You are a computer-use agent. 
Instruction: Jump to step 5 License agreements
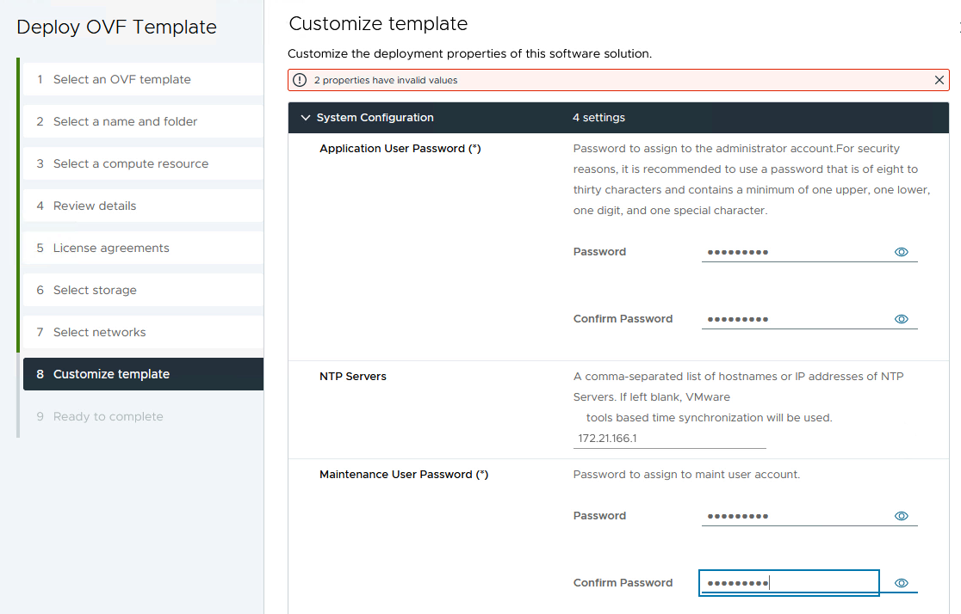point(111,248)
